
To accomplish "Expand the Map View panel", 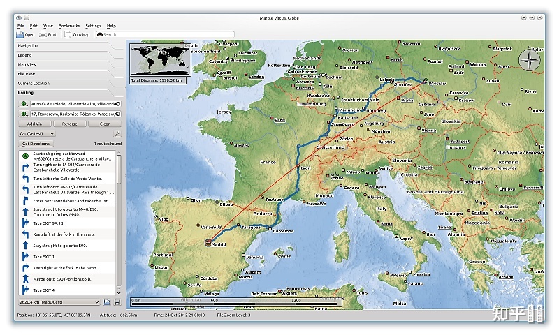I will click(x=69, y=65).
